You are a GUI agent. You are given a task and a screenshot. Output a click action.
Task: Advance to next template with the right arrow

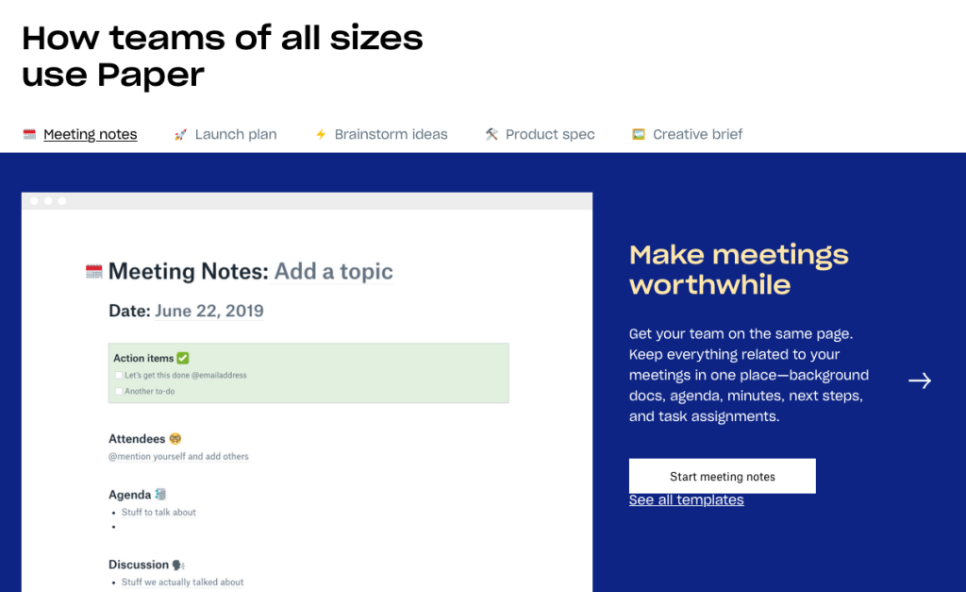[x=920, y=381]
